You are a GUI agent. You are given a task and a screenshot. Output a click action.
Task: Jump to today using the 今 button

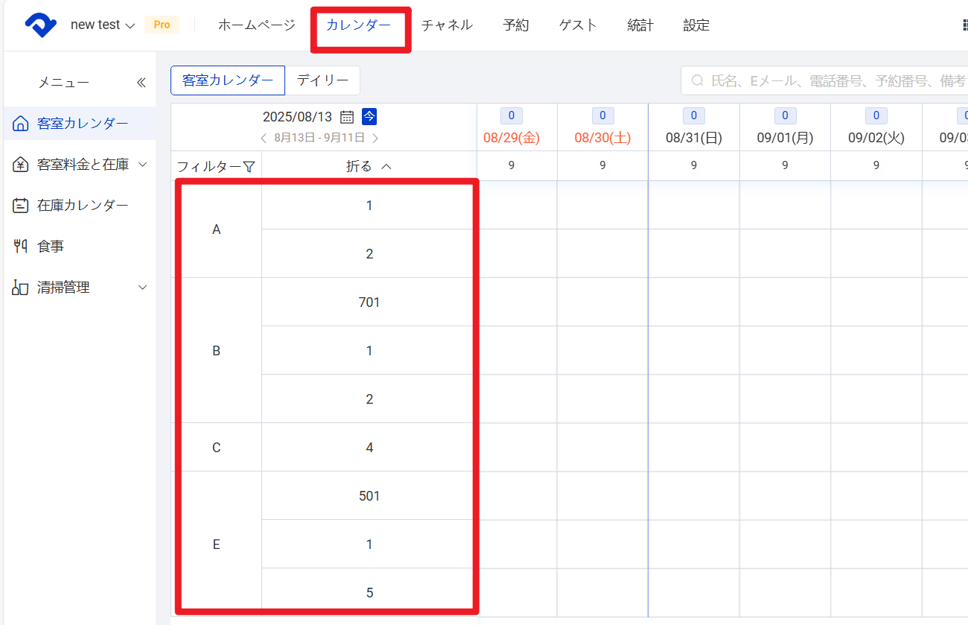point(369,116)
